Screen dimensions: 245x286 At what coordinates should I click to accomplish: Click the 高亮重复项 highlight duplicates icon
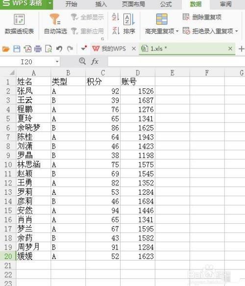click(x=162, y=19)
